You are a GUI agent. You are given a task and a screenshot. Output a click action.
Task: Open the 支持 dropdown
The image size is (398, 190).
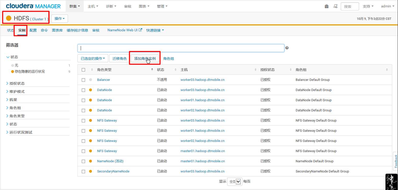[368, 6]
